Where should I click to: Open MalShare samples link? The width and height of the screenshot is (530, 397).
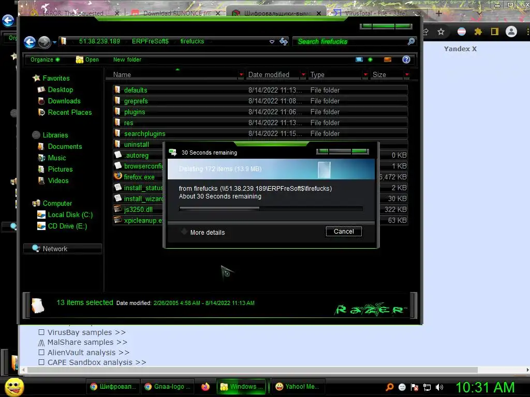[x=87, y=342]
